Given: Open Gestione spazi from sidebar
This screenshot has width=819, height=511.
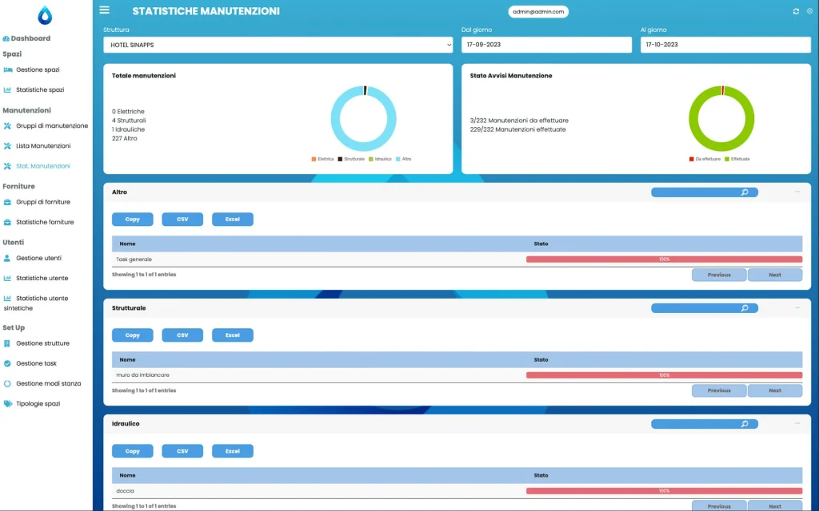Looking at the screenshot, I should click(x=38, y=70).
